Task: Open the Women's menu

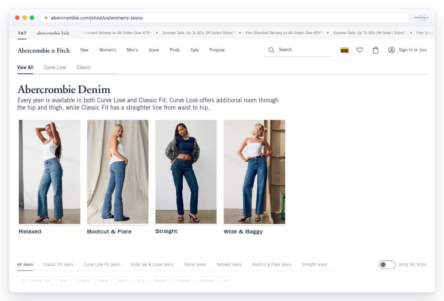Action: click(108, 50)
